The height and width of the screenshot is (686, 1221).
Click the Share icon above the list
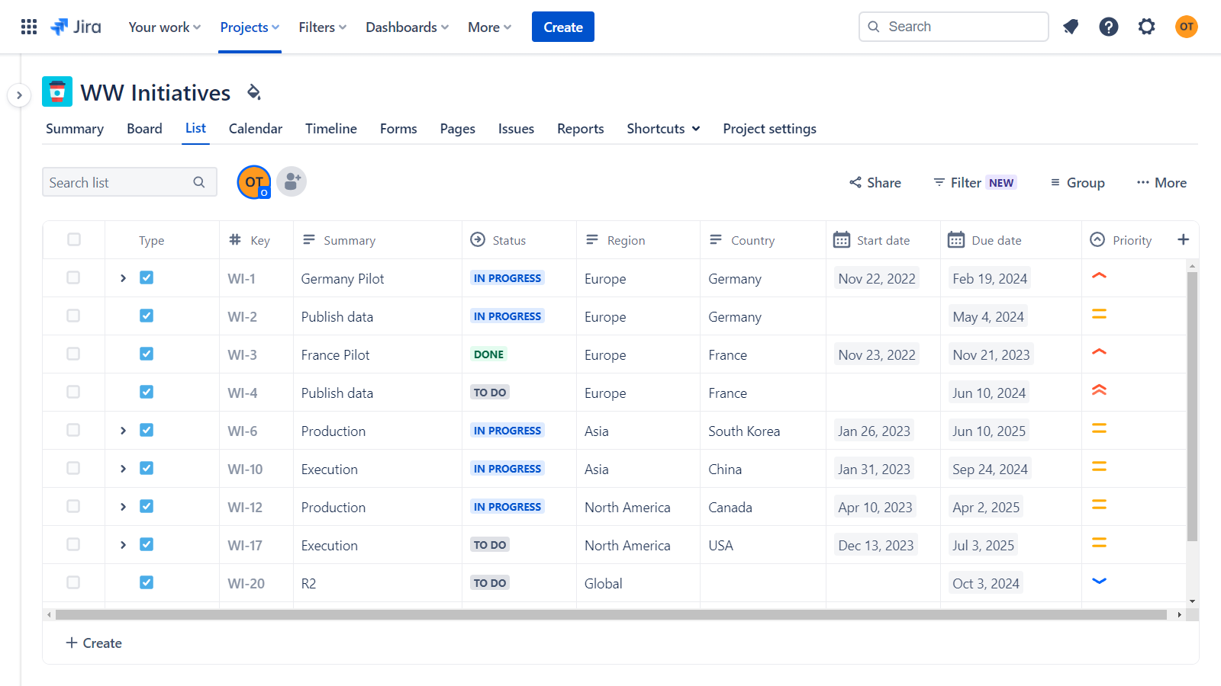855,182
